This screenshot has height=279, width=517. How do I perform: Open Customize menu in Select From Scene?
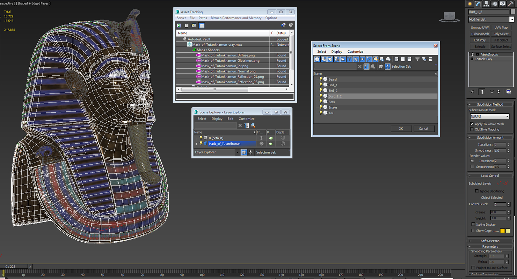[355, 52]
